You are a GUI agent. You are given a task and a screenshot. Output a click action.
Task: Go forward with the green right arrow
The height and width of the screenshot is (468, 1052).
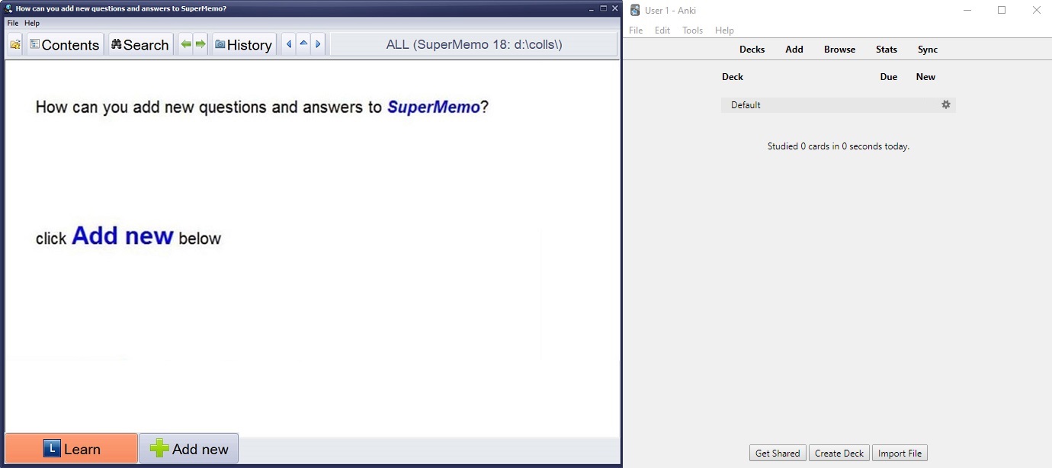point(200,44)
